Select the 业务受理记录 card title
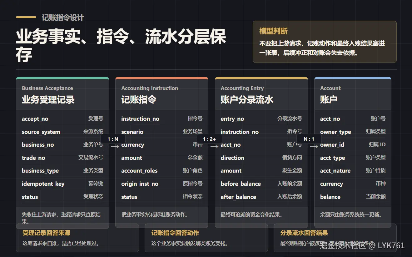The width and height of the screenshot is (412, 257). (x=48, y=100)
